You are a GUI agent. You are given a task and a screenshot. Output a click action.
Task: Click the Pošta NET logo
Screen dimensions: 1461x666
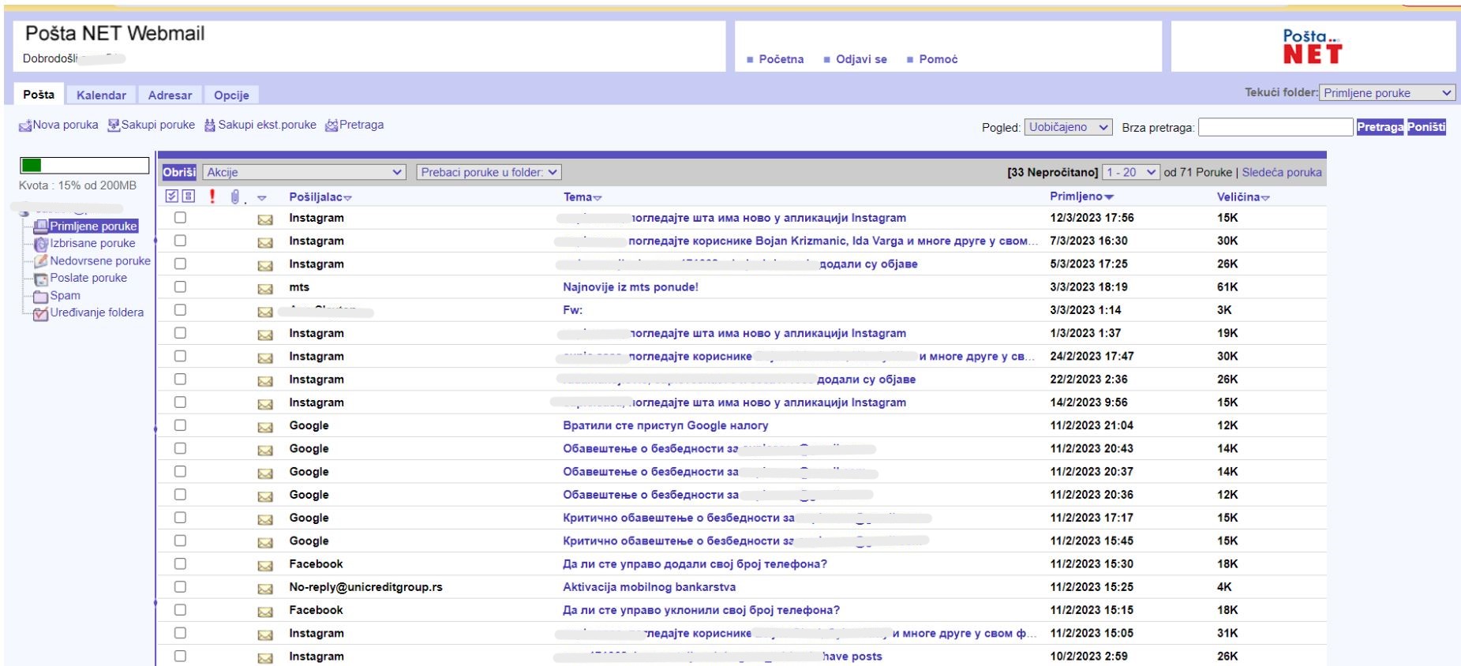pos(1312,47)
